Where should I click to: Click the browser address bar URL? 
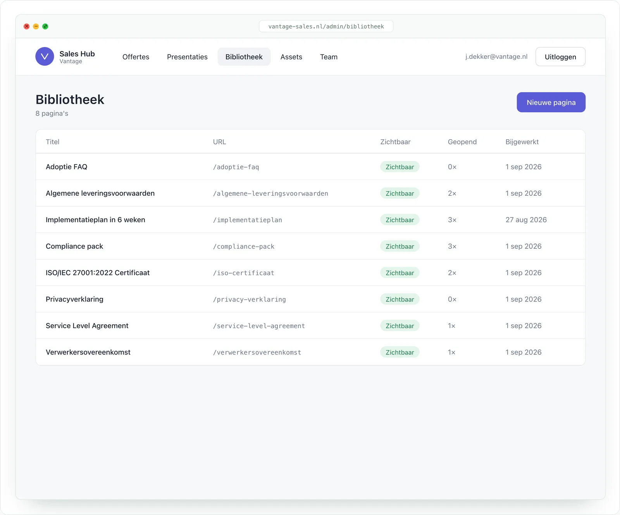coord(326,26)
